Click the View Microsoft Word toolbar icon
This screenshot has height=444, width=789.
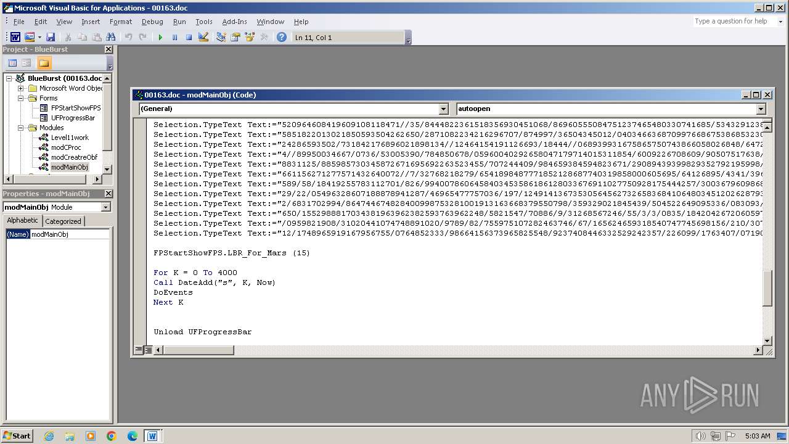[15, 38]
